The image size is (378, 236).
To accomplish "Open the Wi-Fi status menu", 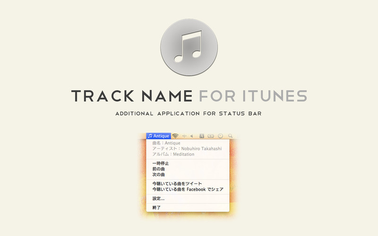I will [175, 136].
